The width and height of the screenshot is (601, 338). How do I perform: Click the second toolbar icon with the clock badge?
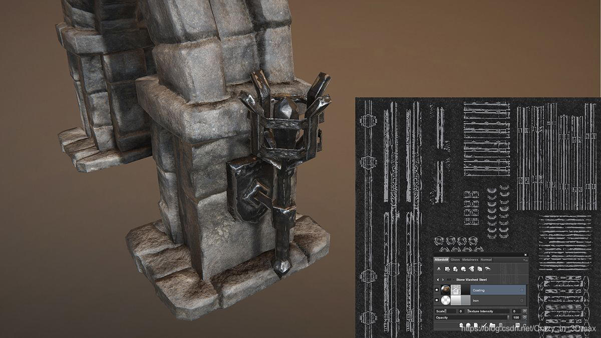[447, 269]
